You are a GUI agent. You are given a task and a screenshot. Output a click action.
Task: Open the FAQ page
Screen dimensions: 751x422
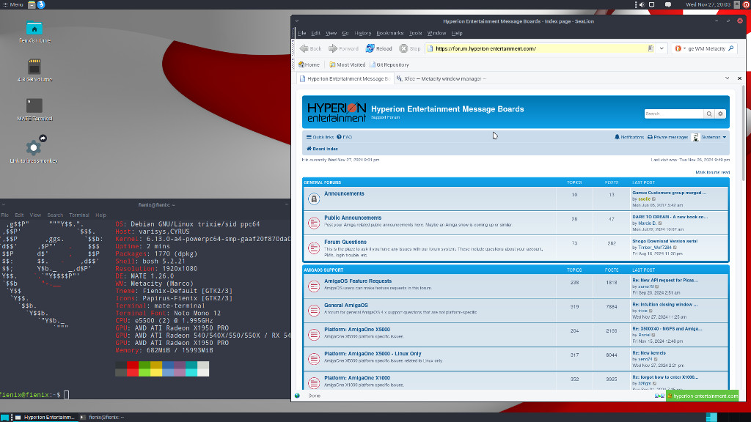pyautogui.click(x=345, y=137)
